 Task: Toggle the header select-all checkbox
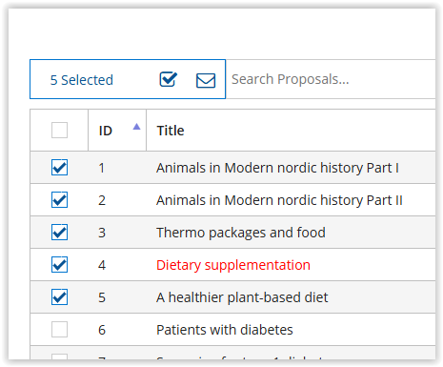[59, 131]
